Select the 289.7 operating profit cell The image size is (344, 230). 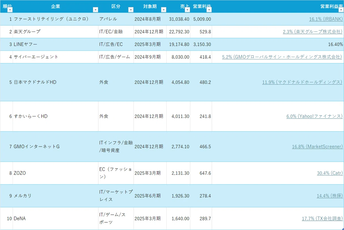[x=201, y=219]
